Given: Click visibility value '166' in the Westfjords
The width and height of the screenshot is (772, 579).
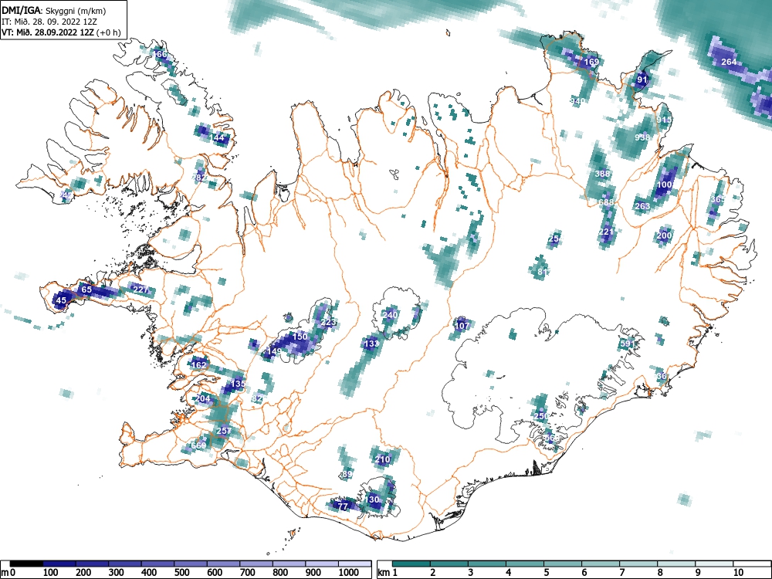Looking at the screenshot, I should 160,54.
